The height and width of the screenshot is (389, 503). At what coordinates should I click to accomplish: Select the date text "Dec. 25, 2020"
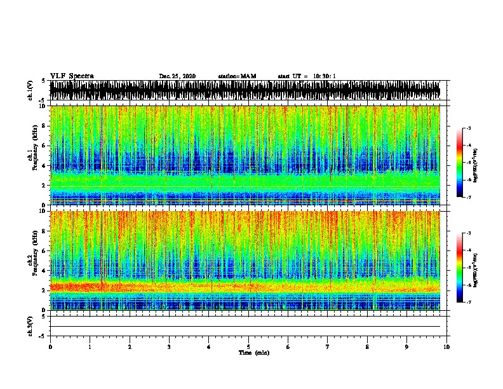tap(177, 76)
